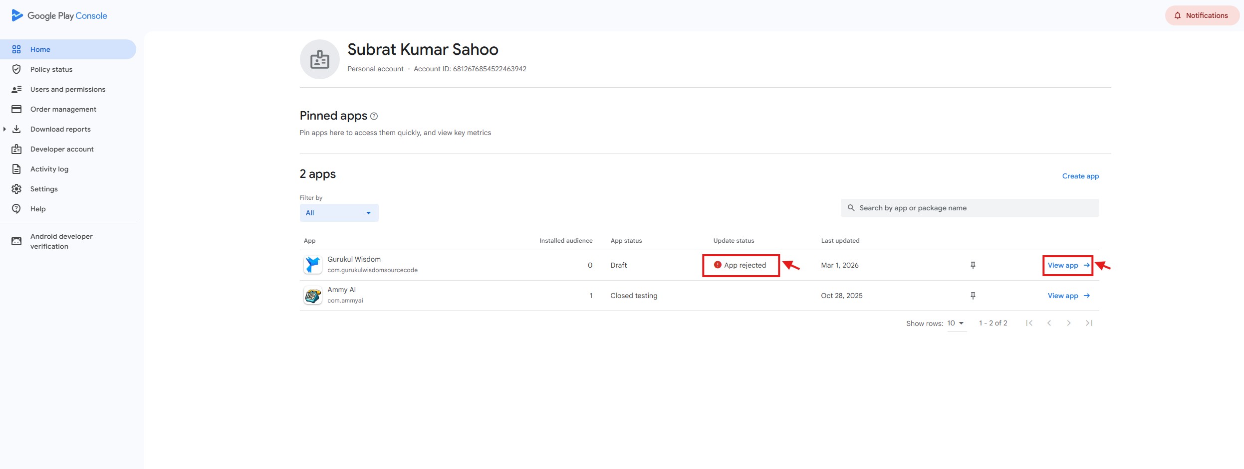Screen dimensions: 1244x469
Task: Click the app search field
Action: coord(970,208)
